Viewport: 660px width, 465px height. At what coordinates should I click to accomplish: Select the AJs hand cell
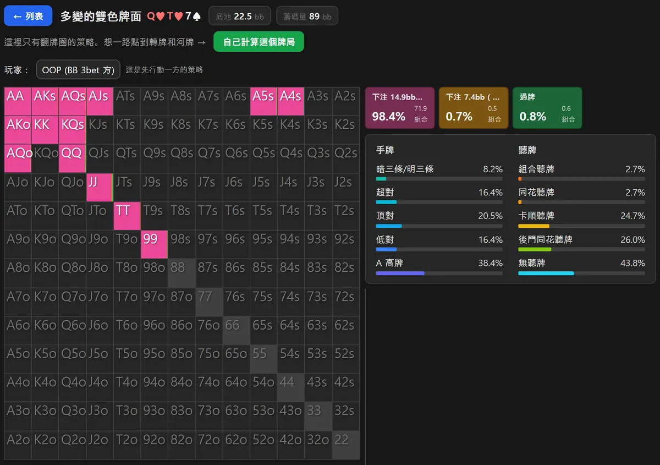100,101
